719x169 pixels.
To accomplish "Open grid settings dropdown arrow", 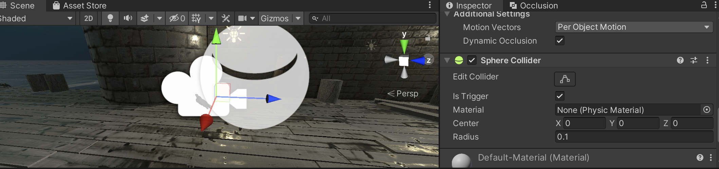I will pyautogui.click(x=211, y=18).
